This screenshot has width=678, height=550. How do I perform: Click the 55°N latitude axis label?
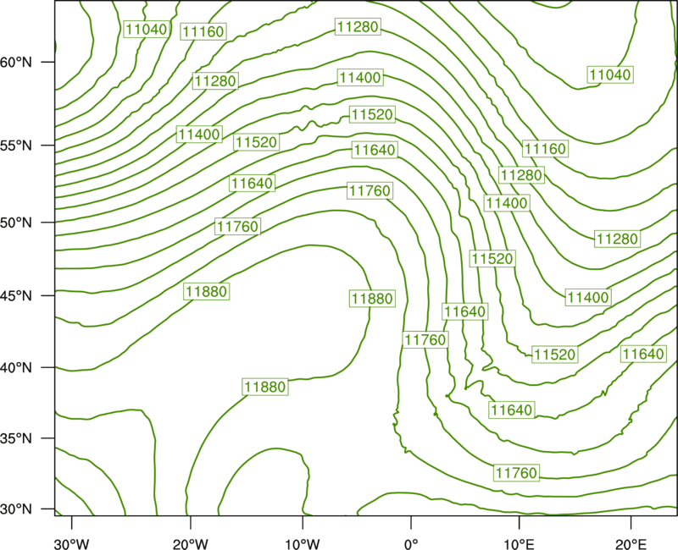click(x=16, y=145)
